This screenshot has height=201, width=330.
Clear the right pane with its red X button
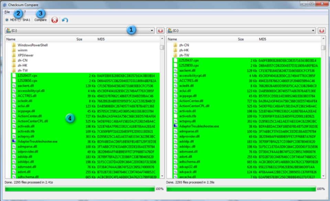click(322, 31)
